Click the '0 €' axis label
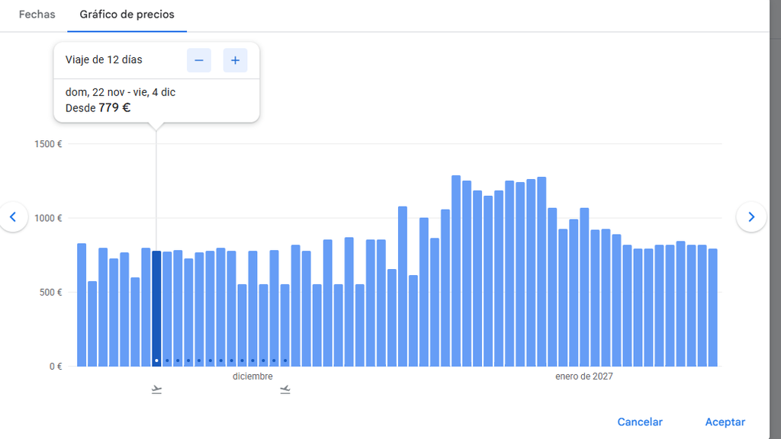781x439 pixels. tap(56, 367)
